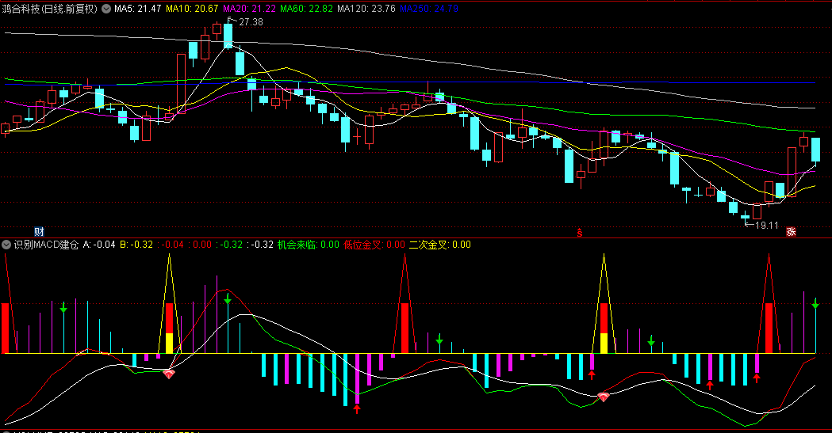Select the chart title 鸿合科技(日线.前复权)

point(50,9)
